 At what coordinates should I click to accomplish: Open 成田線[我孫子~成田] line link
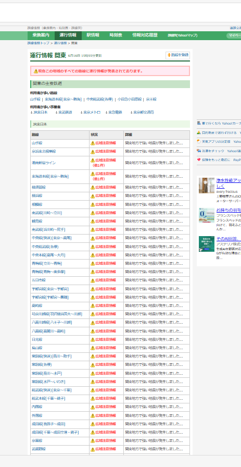[48, 424]
